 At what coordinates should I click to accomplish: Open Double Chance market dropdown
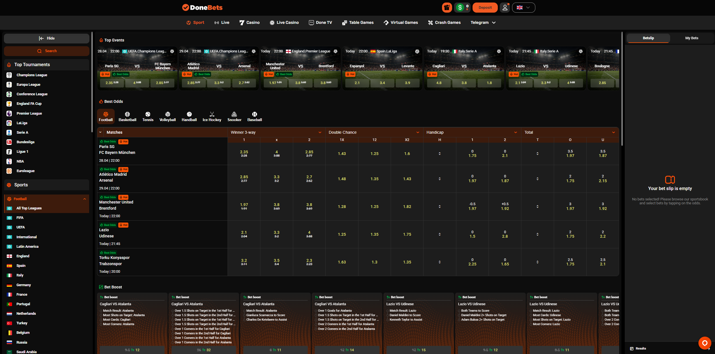418,132
